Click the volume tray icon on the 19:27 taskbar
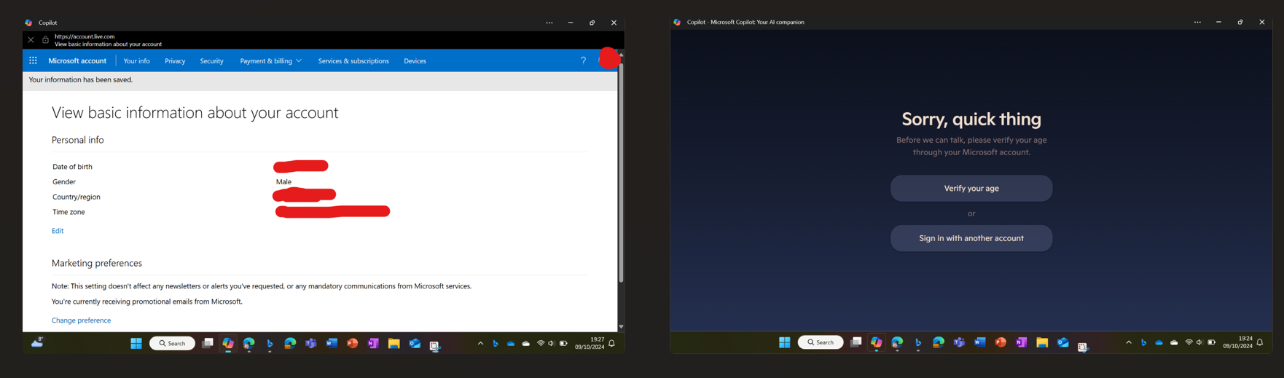 coord(552,343)
